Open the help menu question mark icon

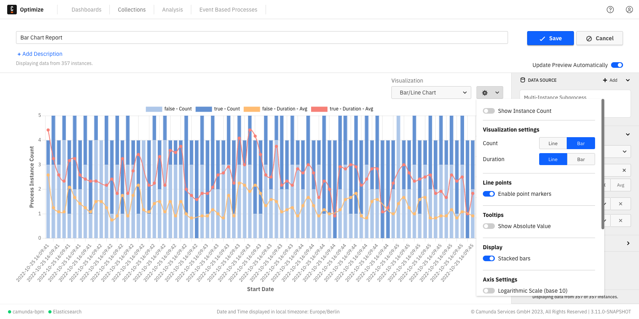[610, 10]
